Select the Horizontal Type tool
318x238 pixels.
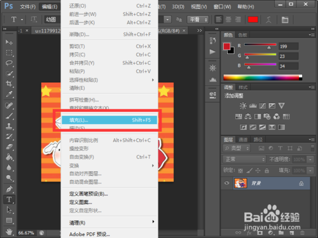click(9, 199)
